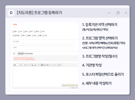Focus the 프로그램명 input field

(x=45, y=42)
